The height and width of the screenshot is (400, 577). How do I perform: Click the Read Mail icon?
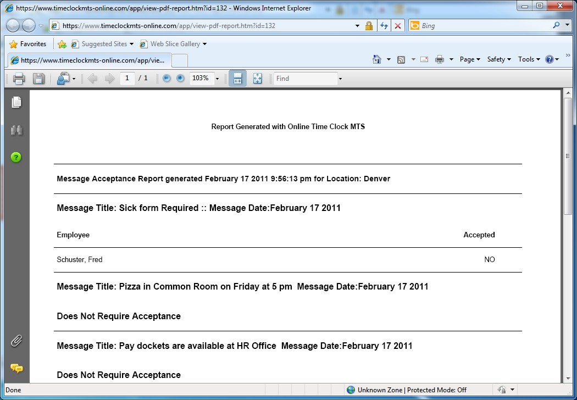[424, 59]
